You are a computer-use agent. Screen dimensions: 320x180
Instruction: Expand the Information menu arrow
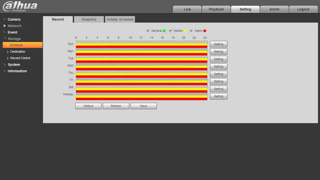[x=5, y=71]
